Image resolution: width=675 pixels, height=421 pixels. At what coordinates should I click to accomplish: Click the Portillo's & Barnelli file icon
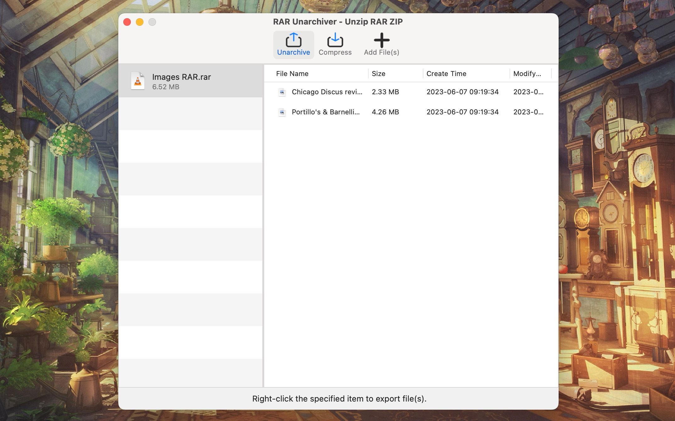coord(282,112)
